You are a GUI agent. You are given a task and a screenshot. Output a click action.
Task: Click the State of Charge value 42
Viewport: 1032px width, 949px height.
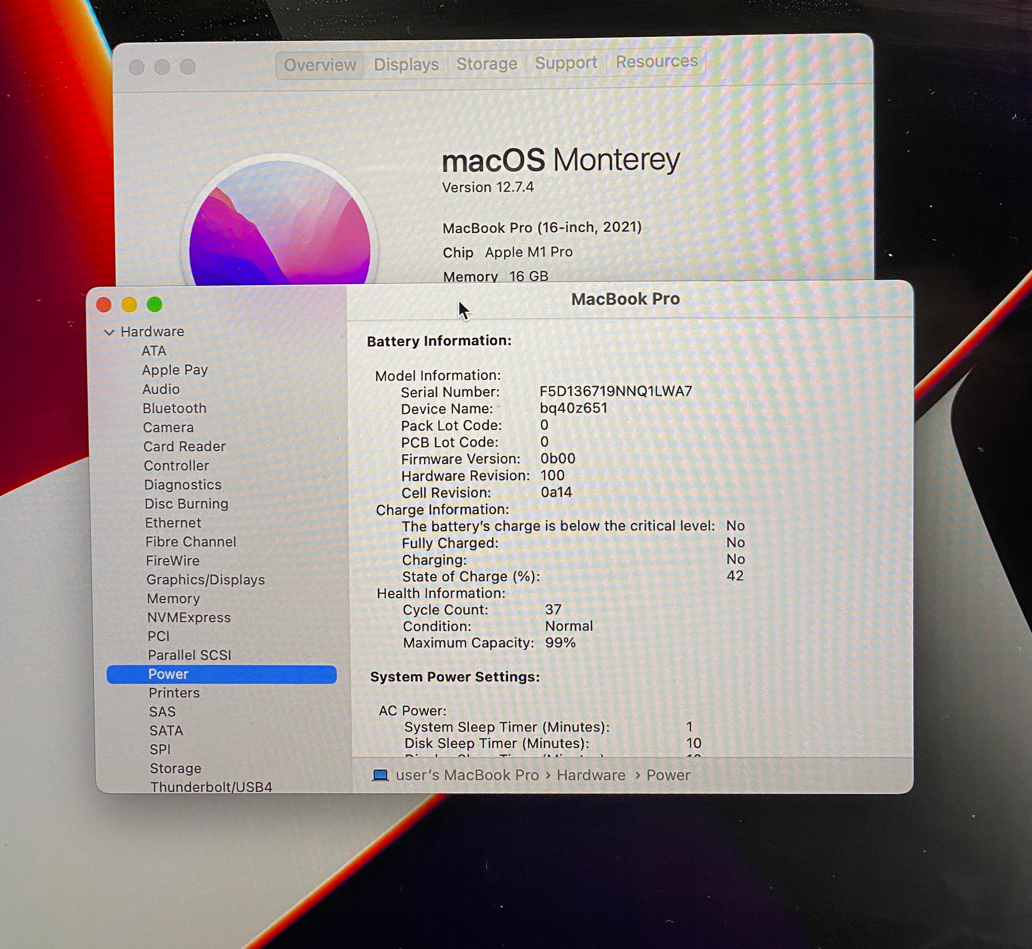[735, 576]
